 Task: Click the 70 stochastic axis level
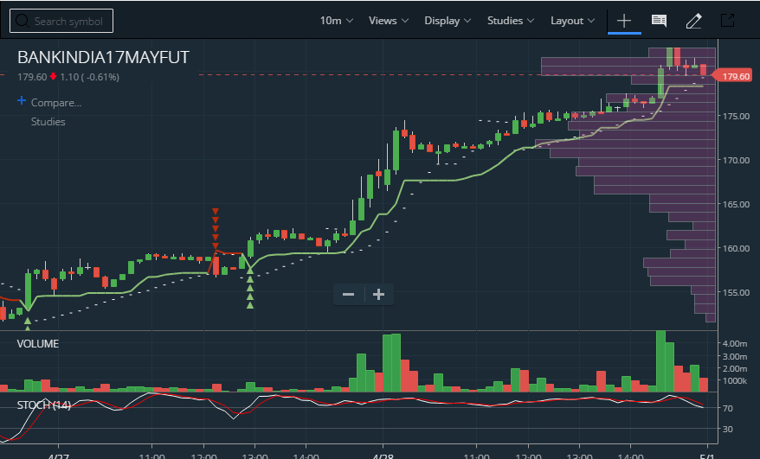point(727,409)
